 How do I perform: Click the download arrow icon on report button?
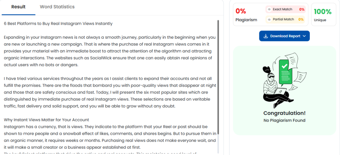click(266, 36)
